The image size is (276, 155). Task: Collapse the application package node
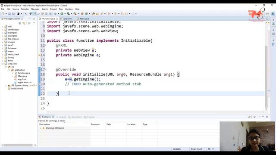coord(9,70)
